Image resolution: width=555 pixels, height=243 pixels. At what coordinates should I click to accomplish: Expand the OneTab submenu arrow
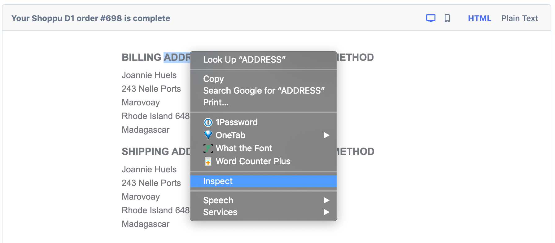click(326, 135)
